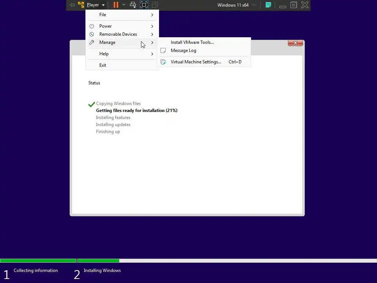Click Getting files ready for installation text
The image size is (377, 283).
(137, 111)
